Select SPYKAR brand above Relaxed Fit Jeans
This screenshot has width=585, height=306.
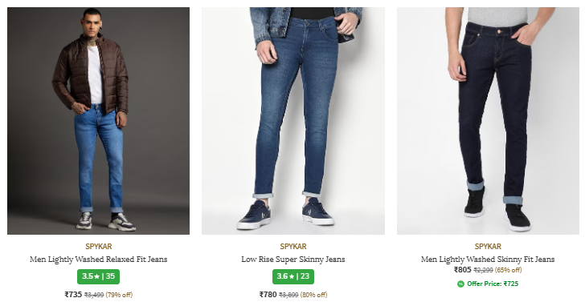[x=99, y=247]
